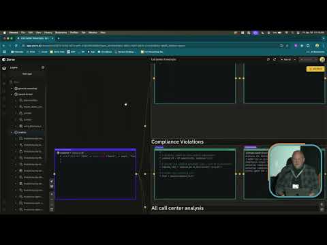Viewport: 327px width, 245px height.
Task: Expand the first top-level layer in tree
Action: click(12, 88)
